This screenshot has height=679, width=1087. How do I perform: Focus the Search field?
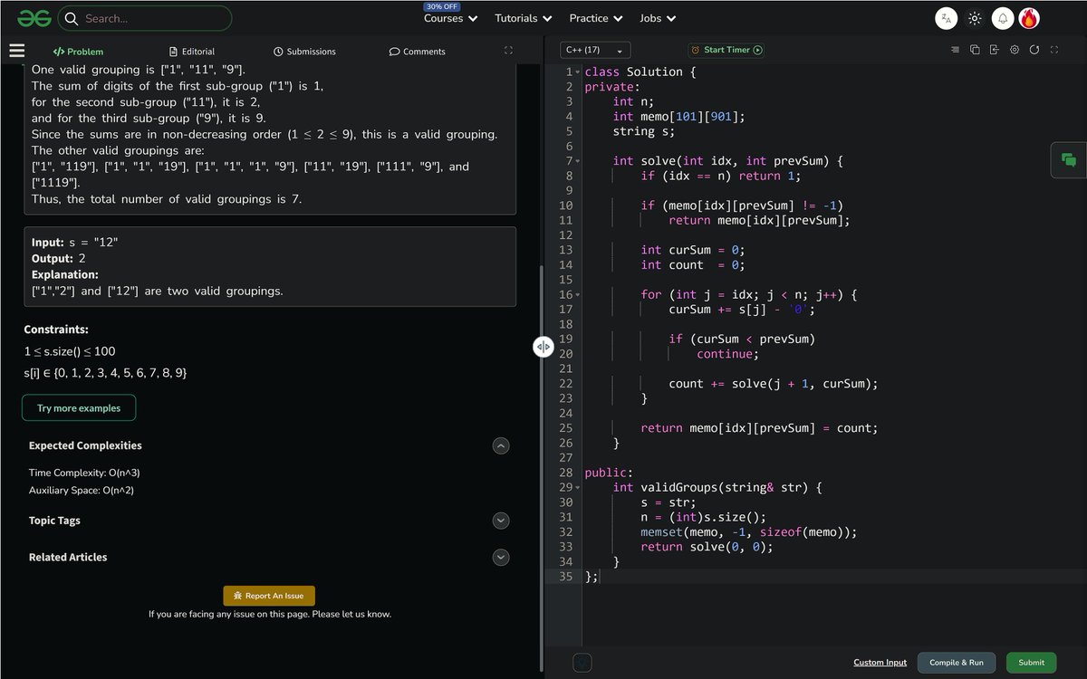point(145,18)
